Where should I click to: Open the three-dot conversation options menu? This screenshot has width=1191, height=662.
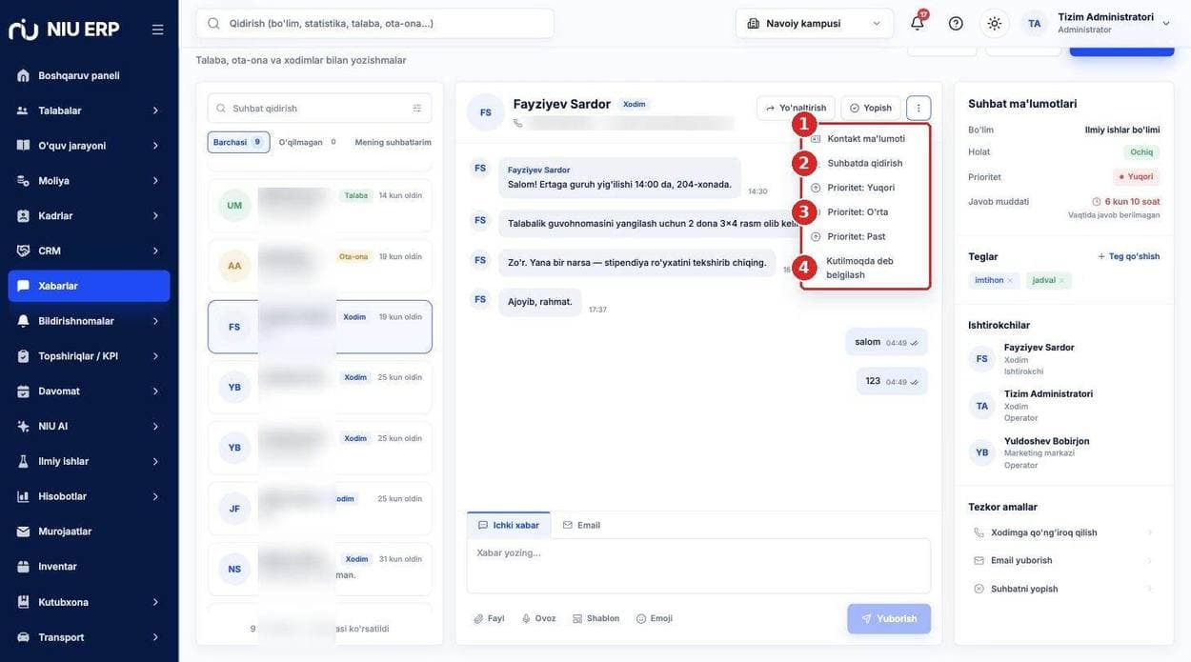tap(918, 108)
